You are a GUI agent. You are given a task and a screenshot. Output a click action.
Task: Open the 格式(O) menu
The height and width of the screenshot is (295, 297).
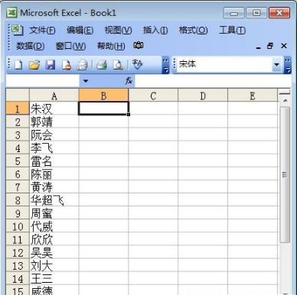(x=193, y=31)
